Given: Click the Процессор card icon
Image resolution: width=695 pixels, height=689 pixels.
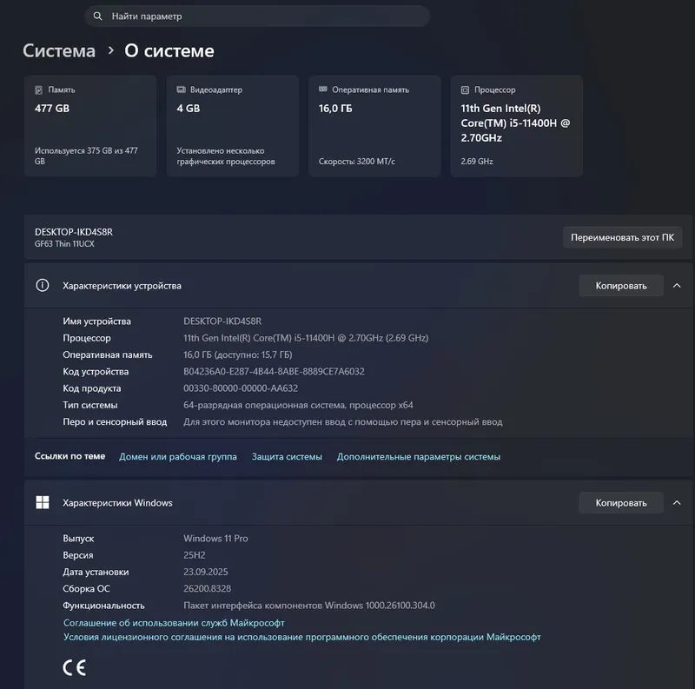Looking at the screenshot, I should (465, 89).
